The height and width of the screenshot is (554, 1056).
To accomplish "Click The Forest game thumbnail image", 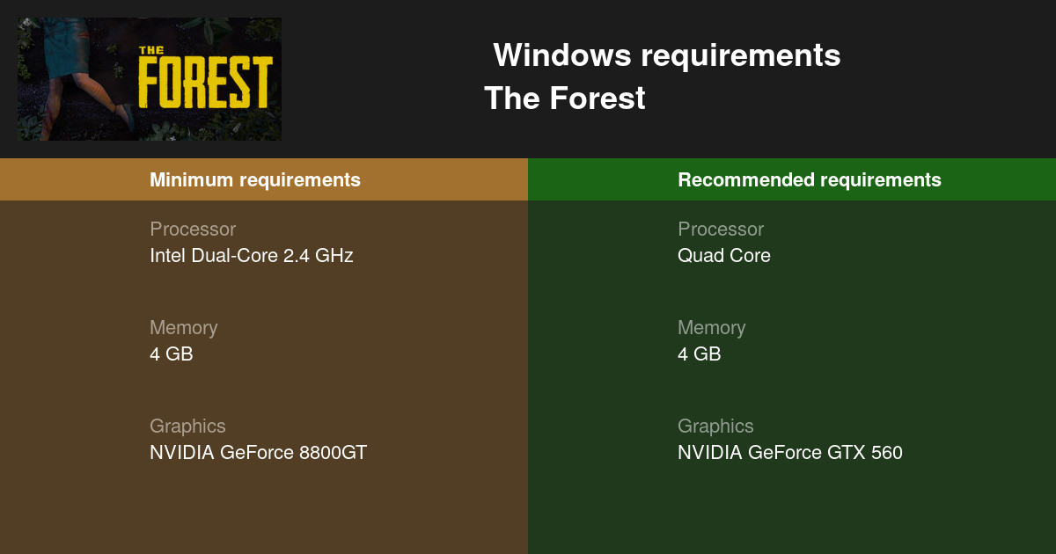I will (x=150, y=79).
